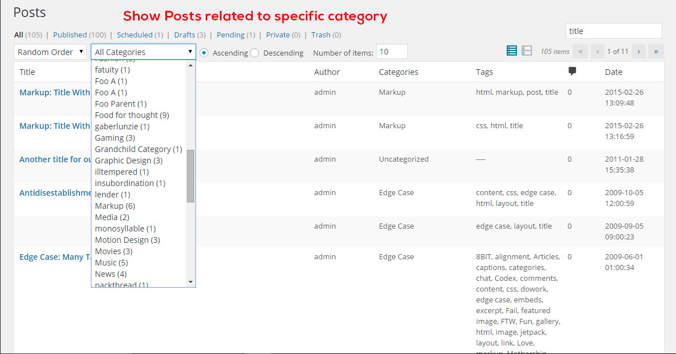Switch to list view icon
Screen dimensions: 676x354
tap(512, 51)
